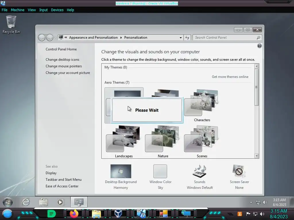
Task: Refresh the Control Panel address bar
Action: pyautogui.click(x=187, y=38)
